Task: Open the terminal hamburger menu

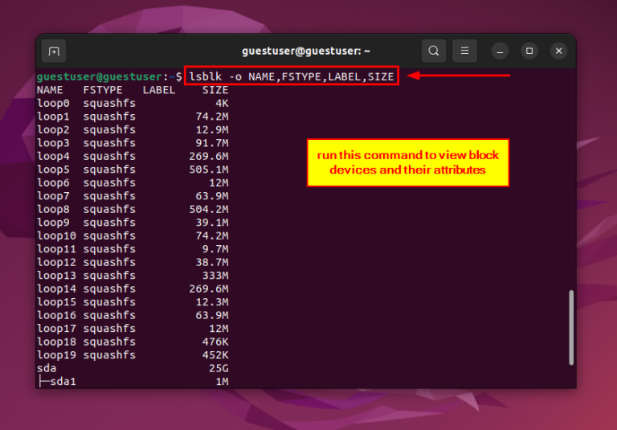Action: coord(464,51)
